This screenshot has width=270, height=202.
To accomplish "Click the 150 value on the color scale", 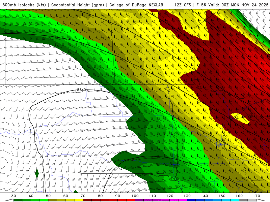I will pos(222,196).
